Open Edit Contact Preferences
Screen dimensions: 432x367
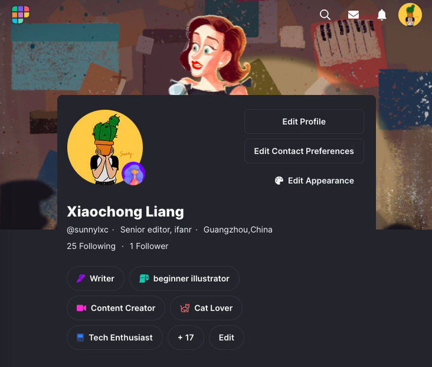(304, 151)
